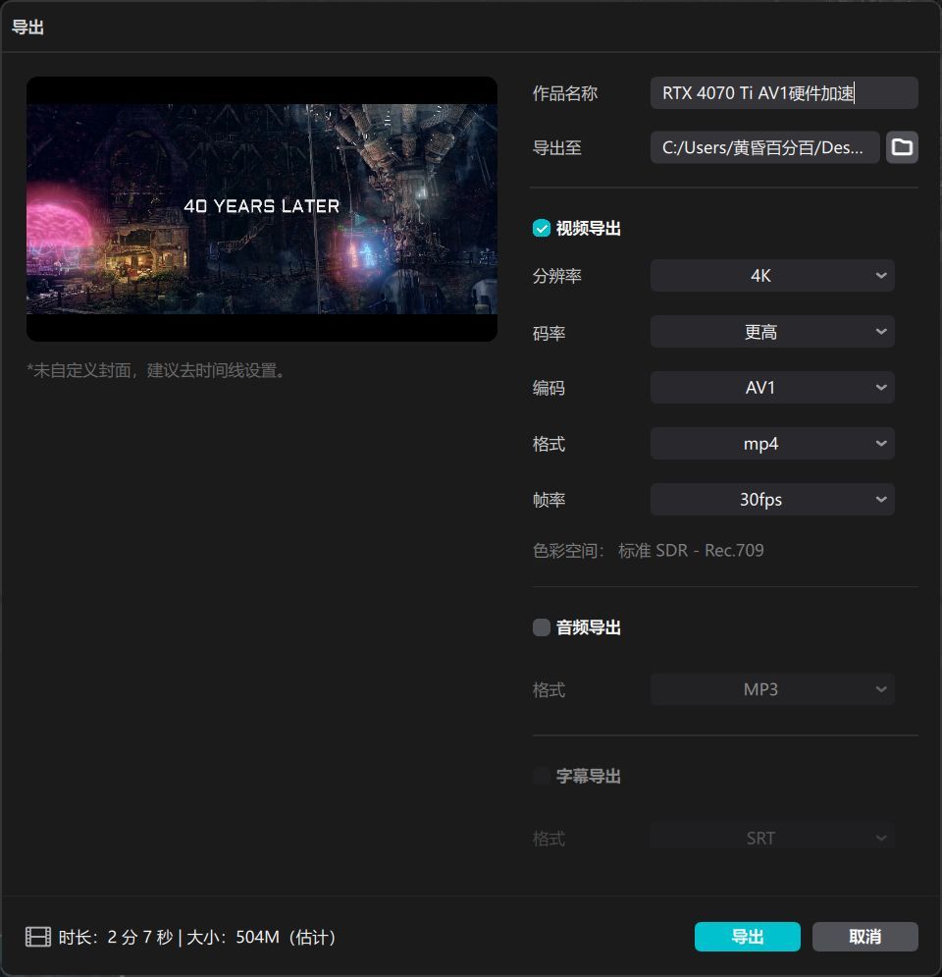Click the 导出 dialog title
This screenshot has width=942, height=977.
point(27,27)
